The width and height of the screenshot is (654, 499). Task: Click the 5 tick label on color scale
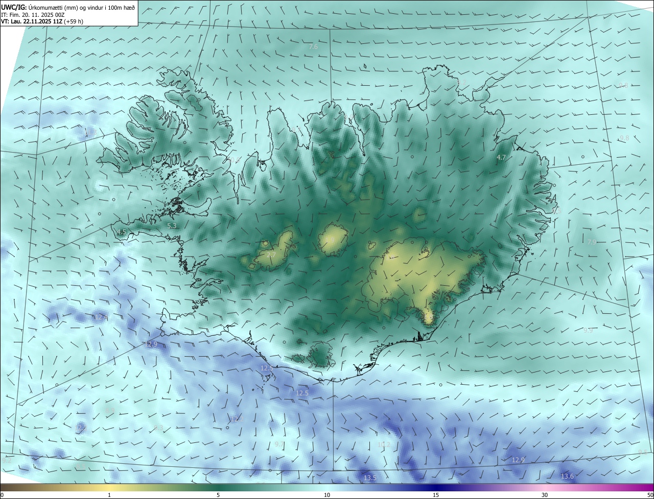pos(218,495)
